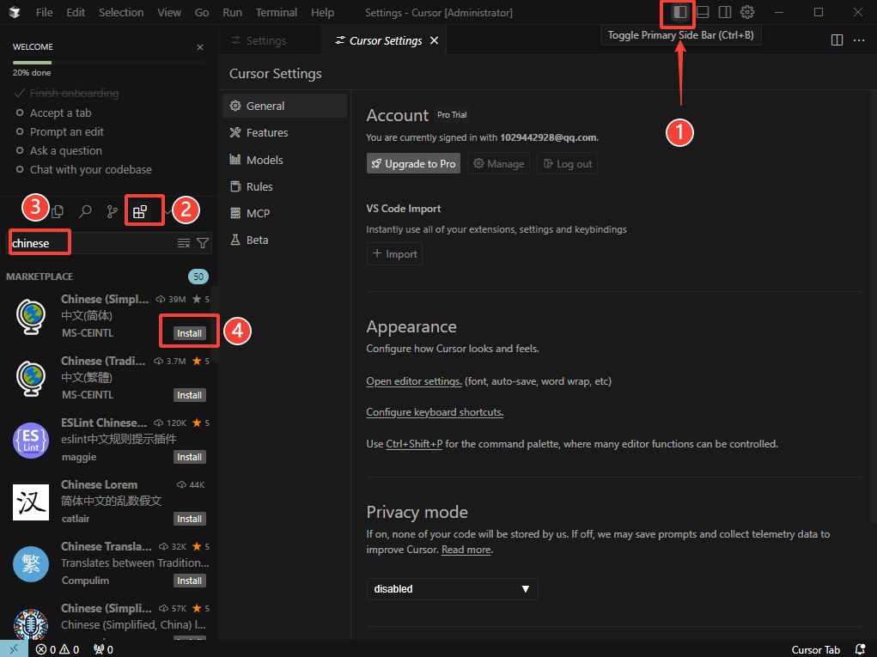Open the settings gear in title bar
The width and height of the screenshot is (877, 657).
[x=747, y=12]
